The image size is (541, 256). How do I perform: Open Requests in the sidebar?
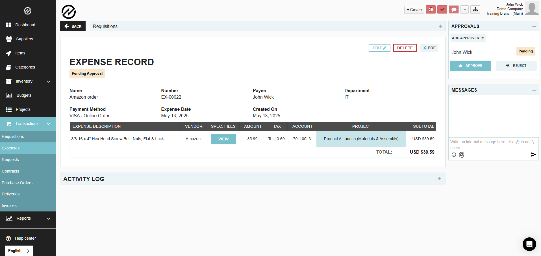[28, 160]
